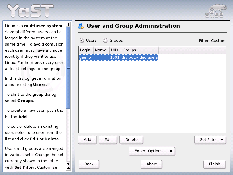The width and height of the screenshot is (233, 175).
Task: Click Finish to save changes
Action: [214, 164]
